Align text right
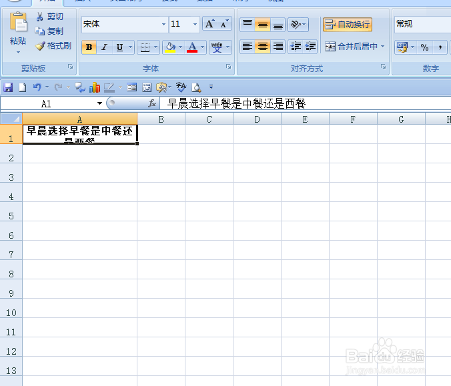 click(x=278, y=46)
